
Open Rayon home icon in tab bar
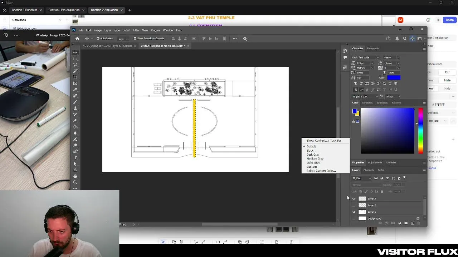pyautogui.click(x=4, y=10)
